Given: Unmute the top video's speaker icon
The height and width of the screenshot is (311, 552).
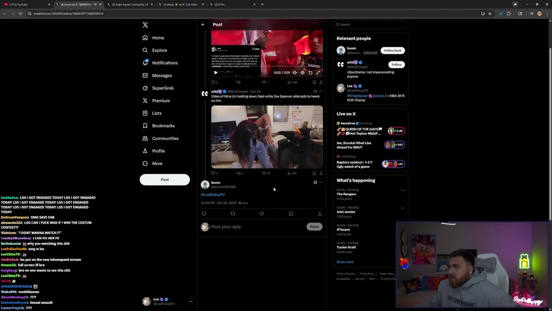Looking at the screenshot, I should tap(295, 73).
